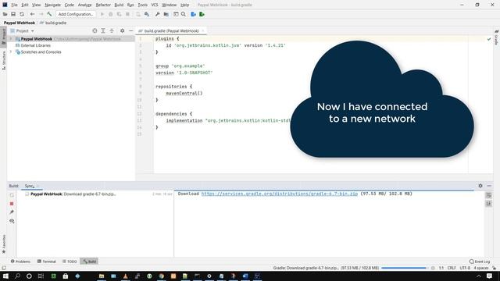Open the Navigate menu
Screen dimensions: 500x281
(52, 5)
